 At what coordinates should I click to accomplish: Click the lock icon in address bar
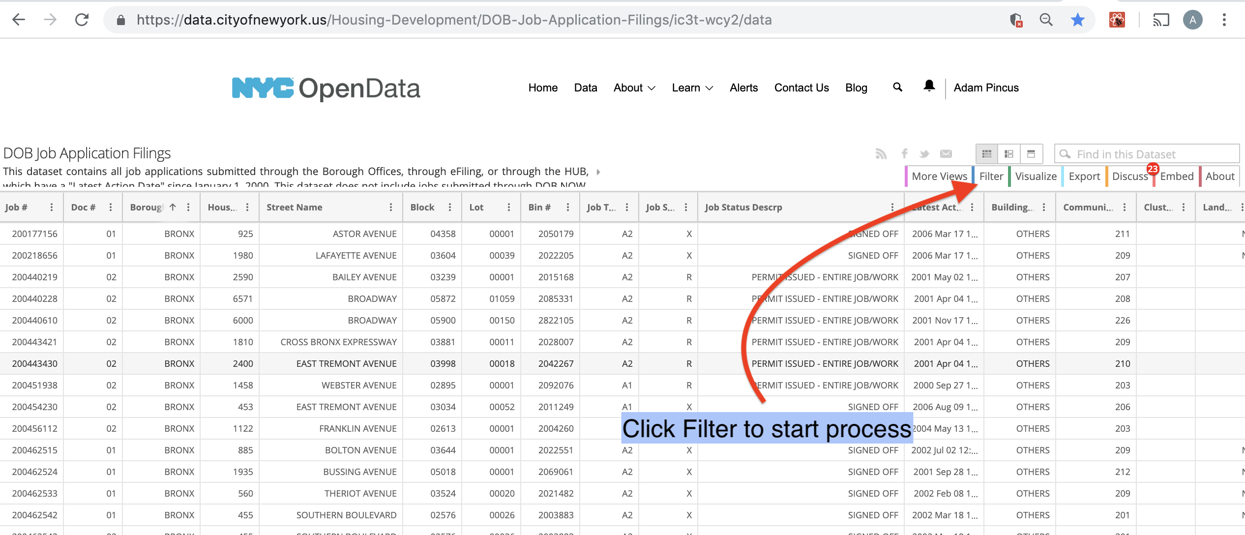(121, 20)
